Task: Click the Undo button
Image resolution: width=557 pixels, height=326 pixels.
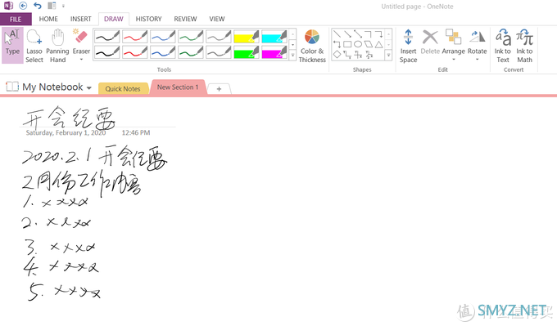Action: 38,6
